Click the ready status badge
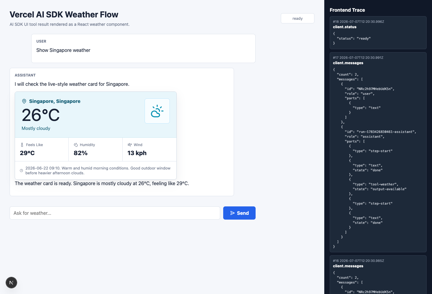The height and width of the screenshot is (294, 432). [298, 18]
